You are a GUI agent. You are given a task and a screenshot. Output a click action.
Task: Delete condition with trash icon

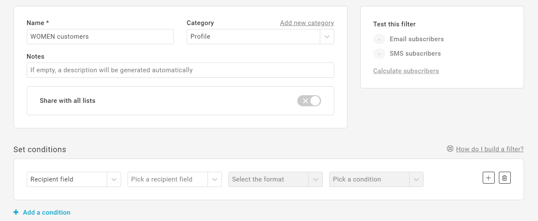(x=504, y=178)
